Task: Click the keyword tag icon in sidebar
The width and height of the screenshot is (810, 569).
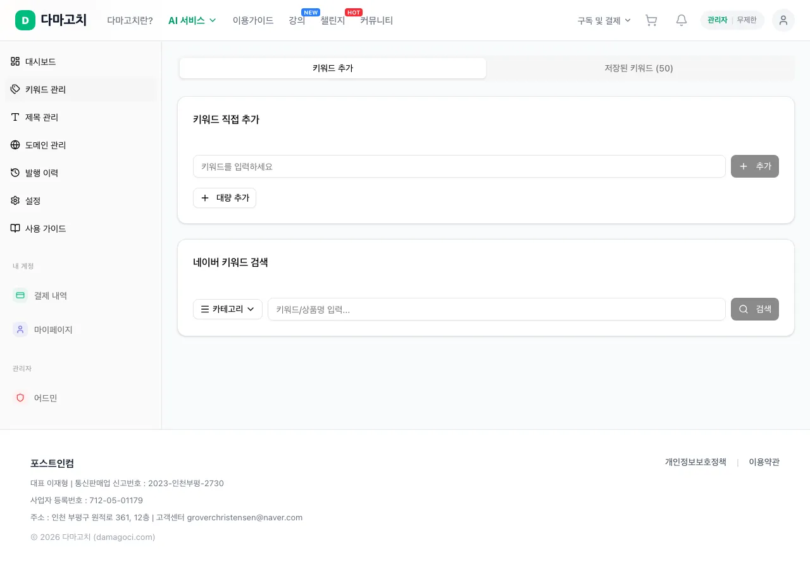Action: 15,89
